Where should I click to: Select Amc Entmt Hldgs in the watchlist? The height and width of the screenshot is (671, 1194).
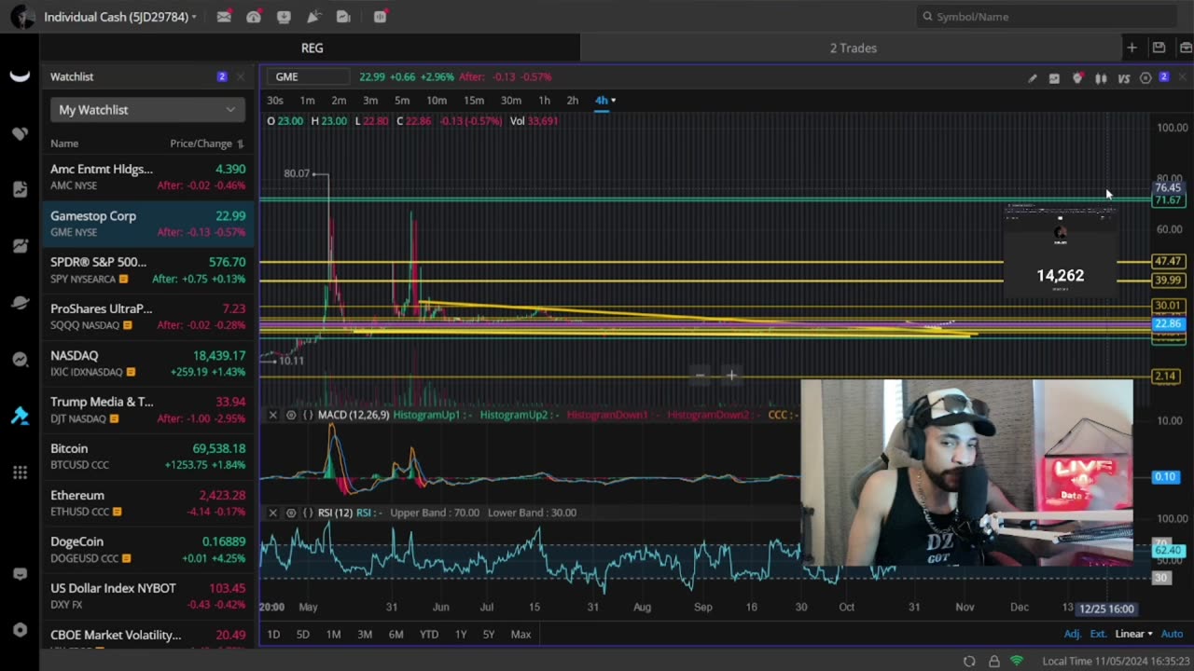point(147,177)
